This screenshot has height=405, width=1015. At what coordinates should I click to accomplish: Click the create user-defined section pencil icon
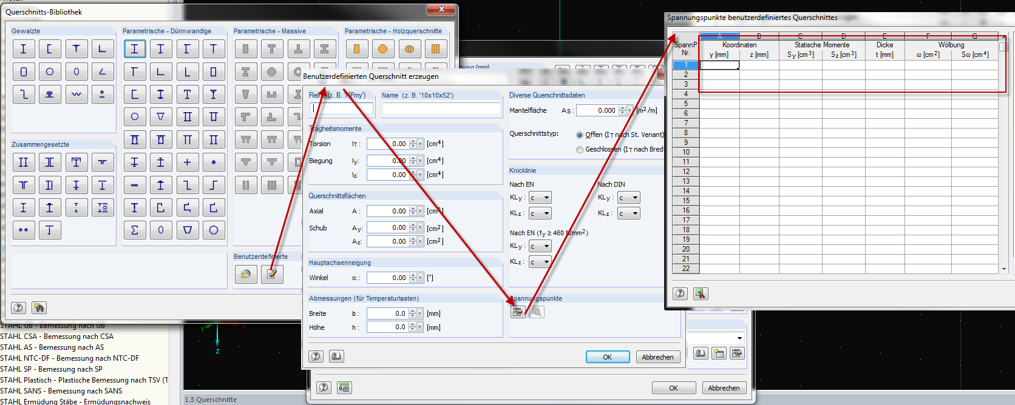[272, 274]
